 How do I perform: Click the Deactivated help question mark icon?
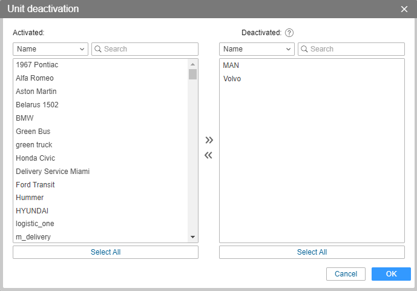tap(289, 33)
